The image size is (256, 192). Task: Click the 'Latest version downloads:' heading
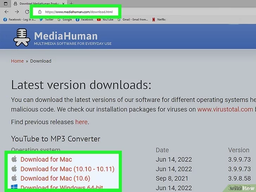coord(81,85)
